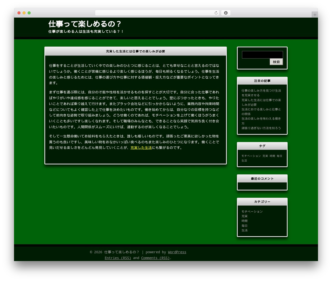Click the 最近のコメント widget heading
The height and width of the screenshot is (281, 332).
coord(262,179)
